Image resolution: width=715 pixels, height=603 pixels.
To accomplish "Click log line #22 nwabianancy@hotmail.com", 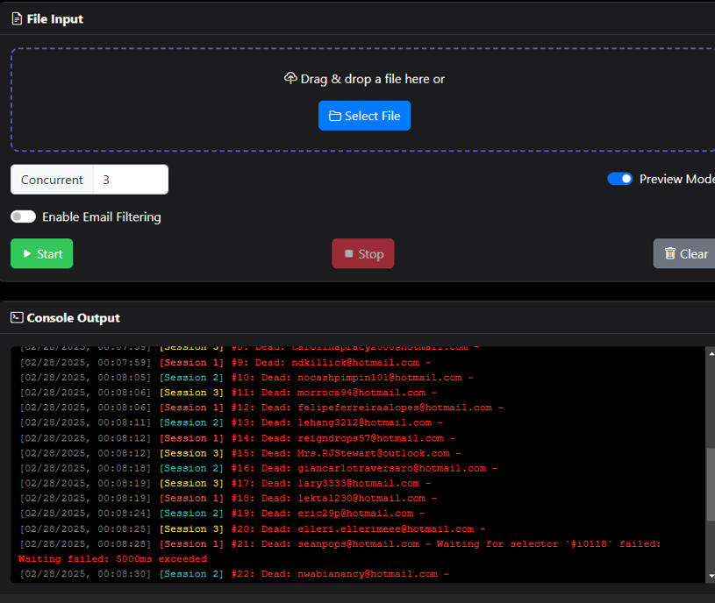I will click(x=234, y=574).
